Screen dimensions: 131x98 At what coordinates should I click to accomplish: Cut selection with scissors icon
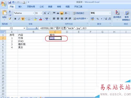(x=10, y=11)
